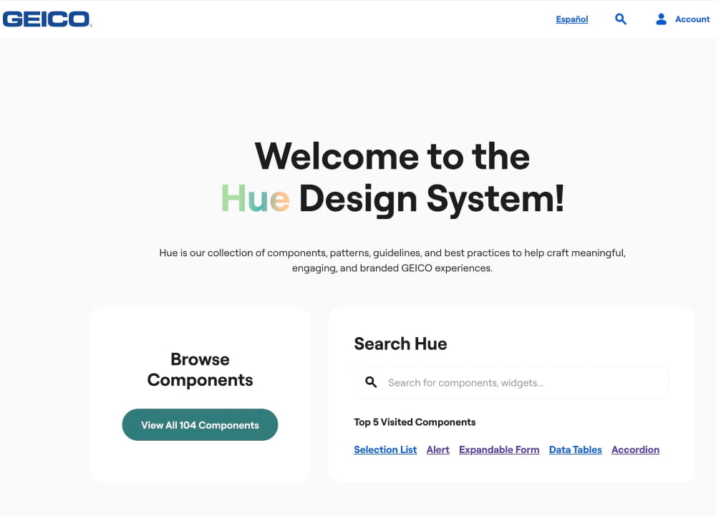Screen dimensions: 716x516
Task: Open the Accordion component link
Action: pos(635,450)
